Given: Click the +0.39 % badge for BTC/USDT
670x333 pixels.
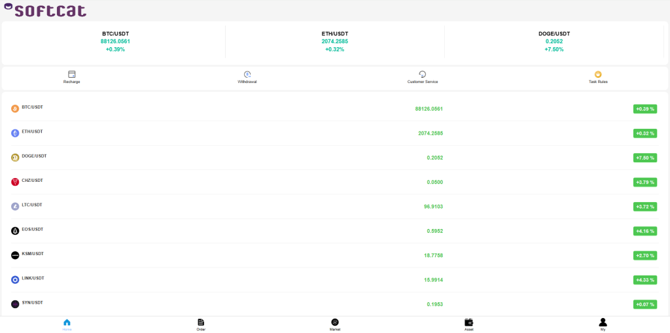Looking at the screenshot, I should pos(645,109).
